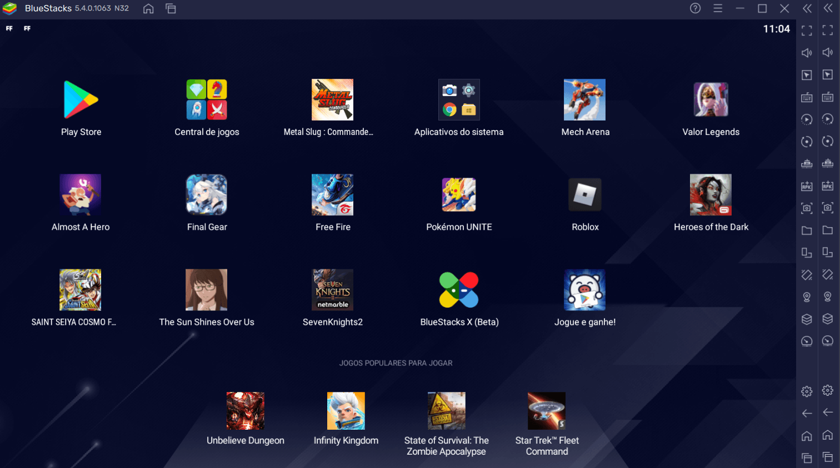Launch Valor Legends

pos(711,100)
